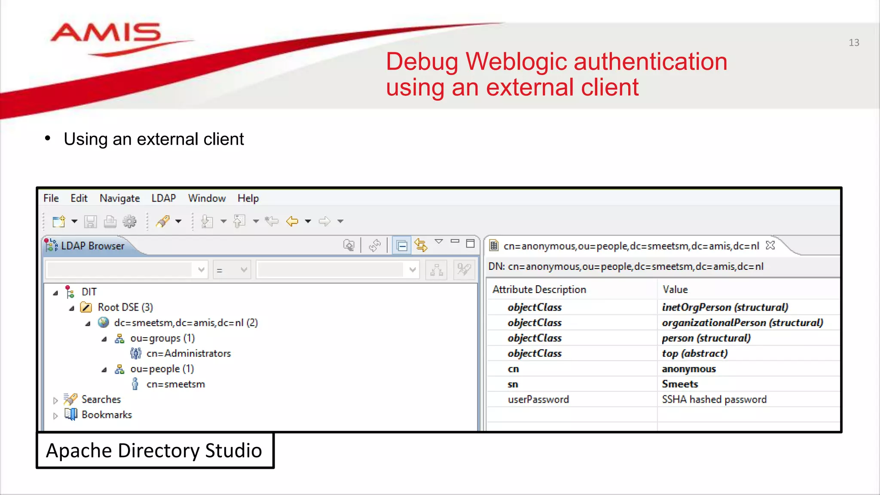Expand the Searches tree node
Viewport: 880px width, 495px height.
pyautogui.click(x=55, y=400)
